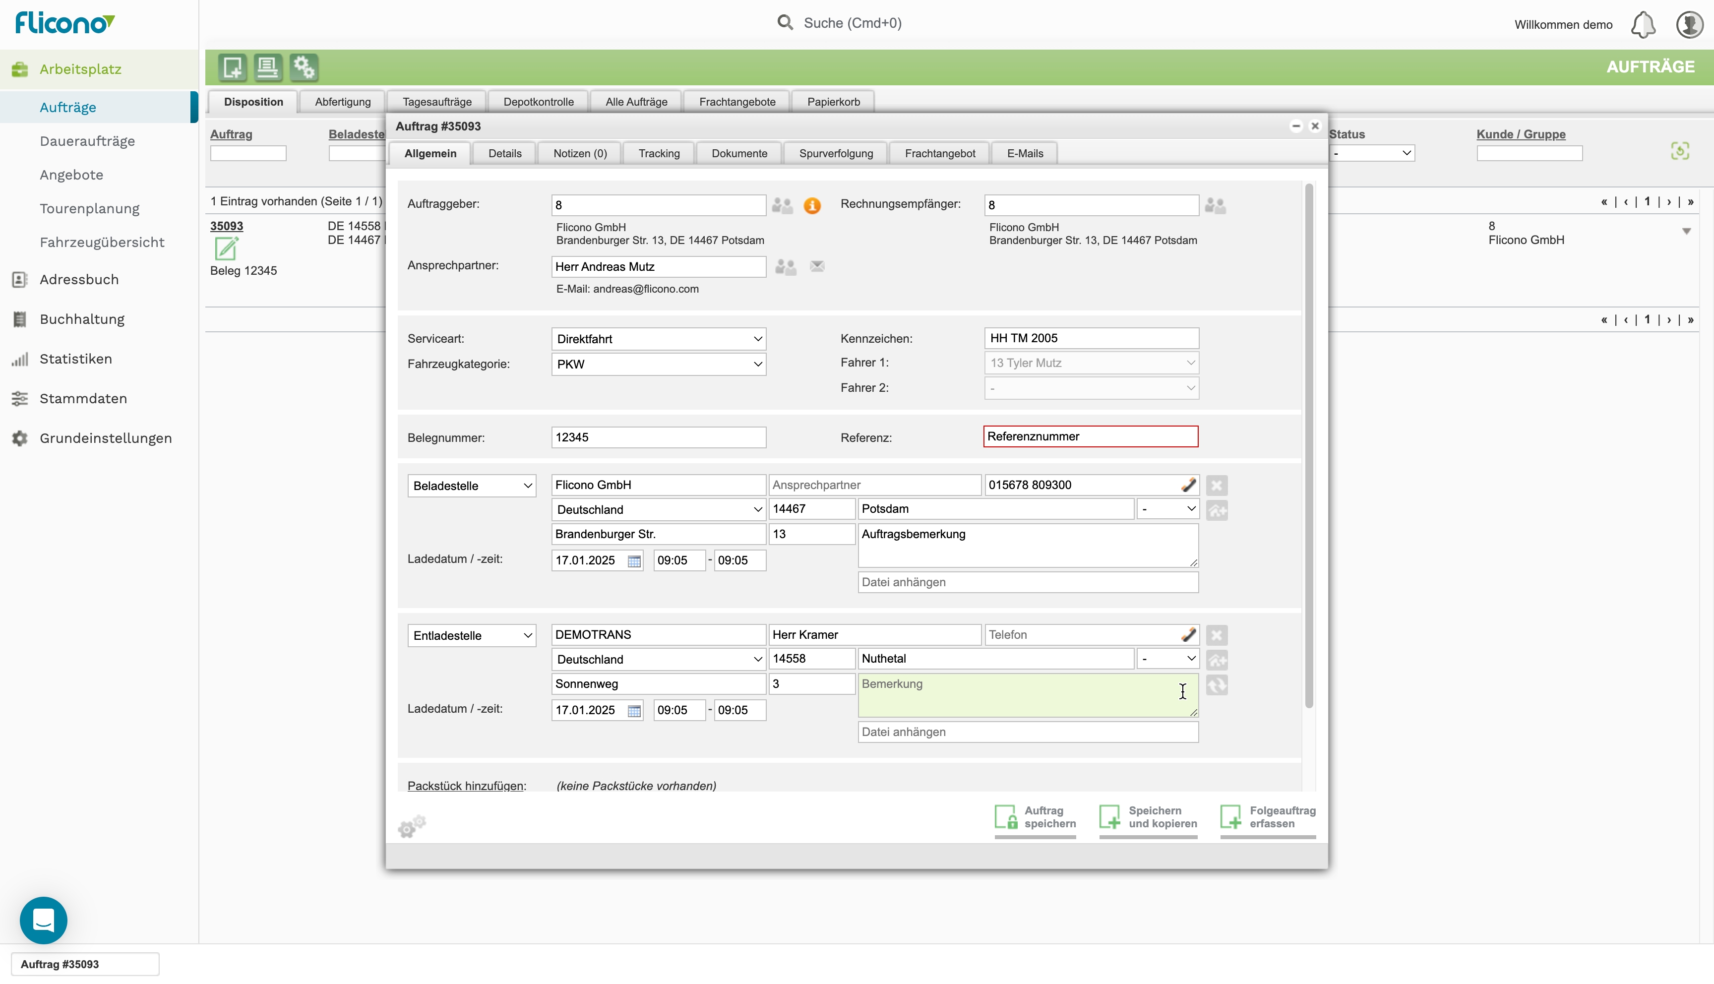Open the Serviceart dropdown
Viewport: 1714px width, 984px height.
pos(658,339)
